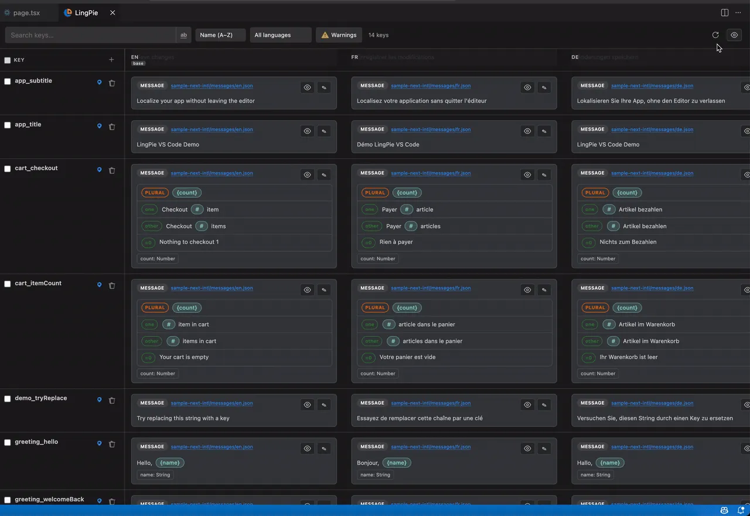The height and width of the screenshot is (516, 750).
Task: Open the notifications bell in the status bar
Action: pyautogui.click(x=741, y=510)
